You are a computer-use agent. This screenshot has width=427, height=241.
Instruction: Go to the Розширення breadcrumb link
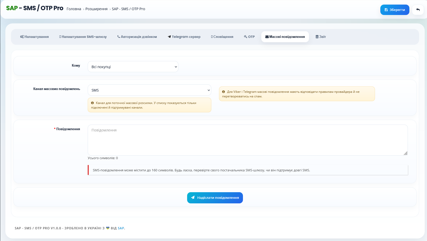coord(96,9)
